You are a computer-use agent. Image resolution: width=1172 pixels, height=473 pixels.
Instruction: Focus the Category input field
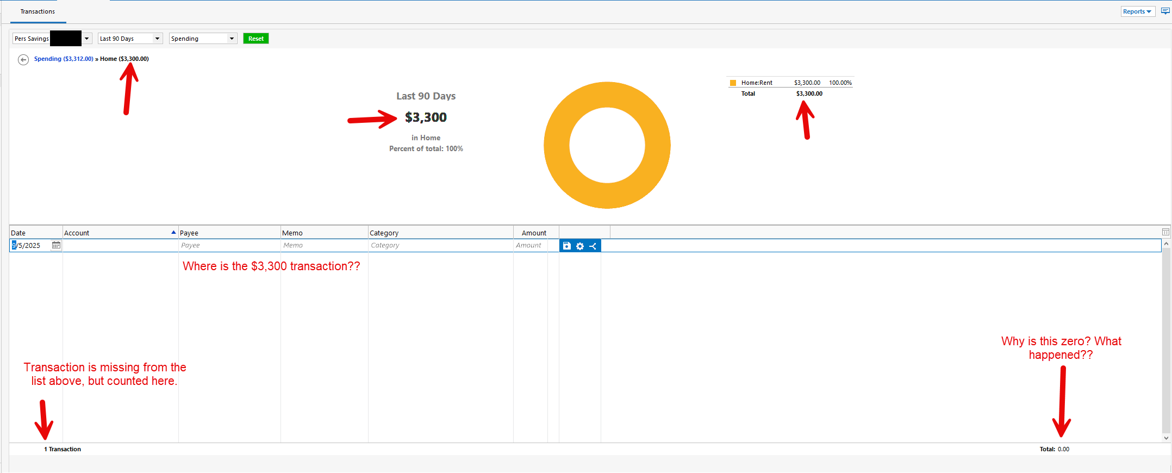(440, 246)
